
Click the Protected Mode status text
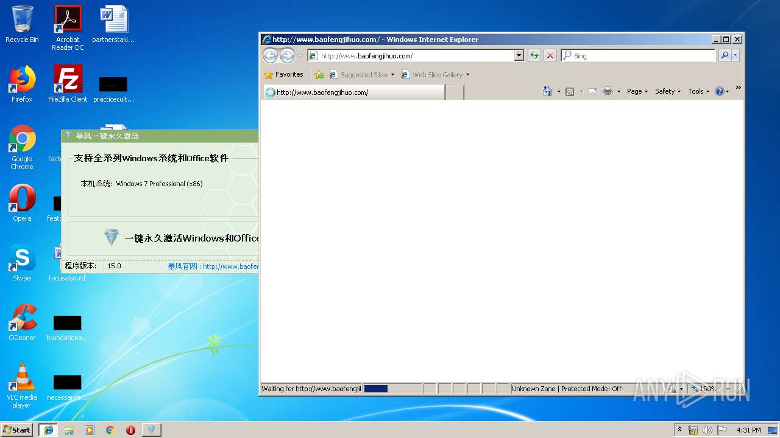[567, 389]
